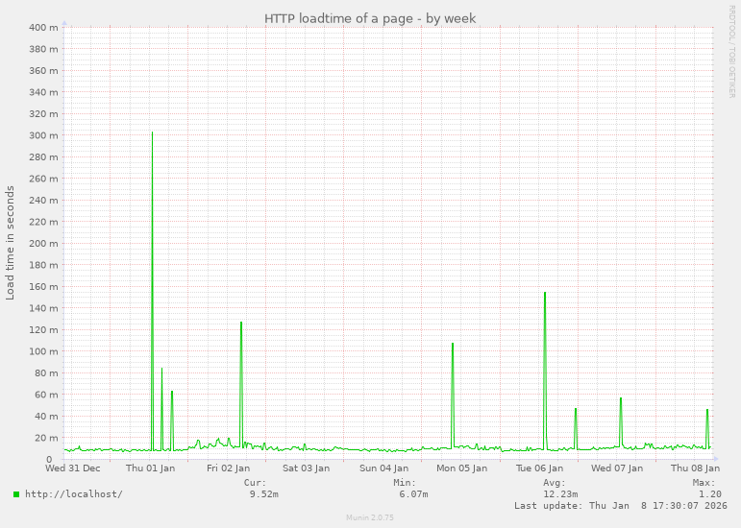This screenshot has width=741, height=528.
Task: Click the 'Thu 01 Jan' date label
Action: point(150,468)
